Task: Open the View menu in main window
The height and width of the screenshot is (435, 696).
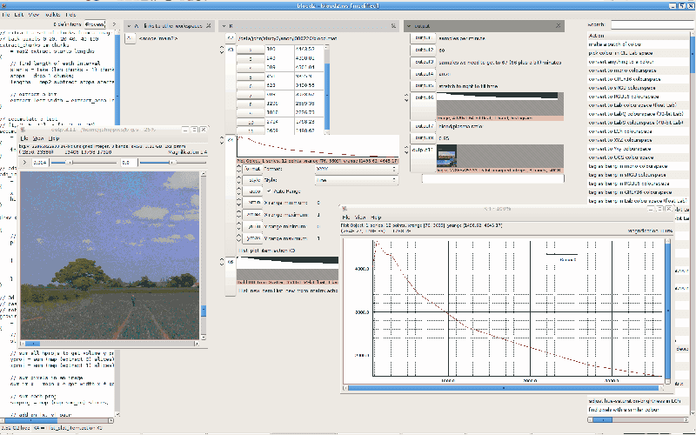Action: pos(33,15)
